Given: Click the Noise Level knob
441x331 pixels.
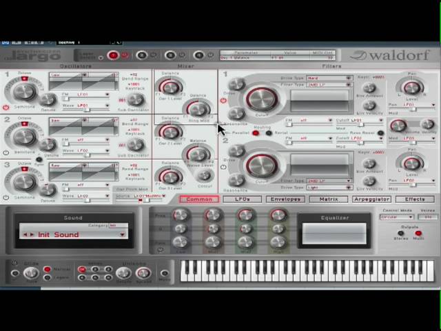Looking at the screenshot, I should tap(198, 154).
